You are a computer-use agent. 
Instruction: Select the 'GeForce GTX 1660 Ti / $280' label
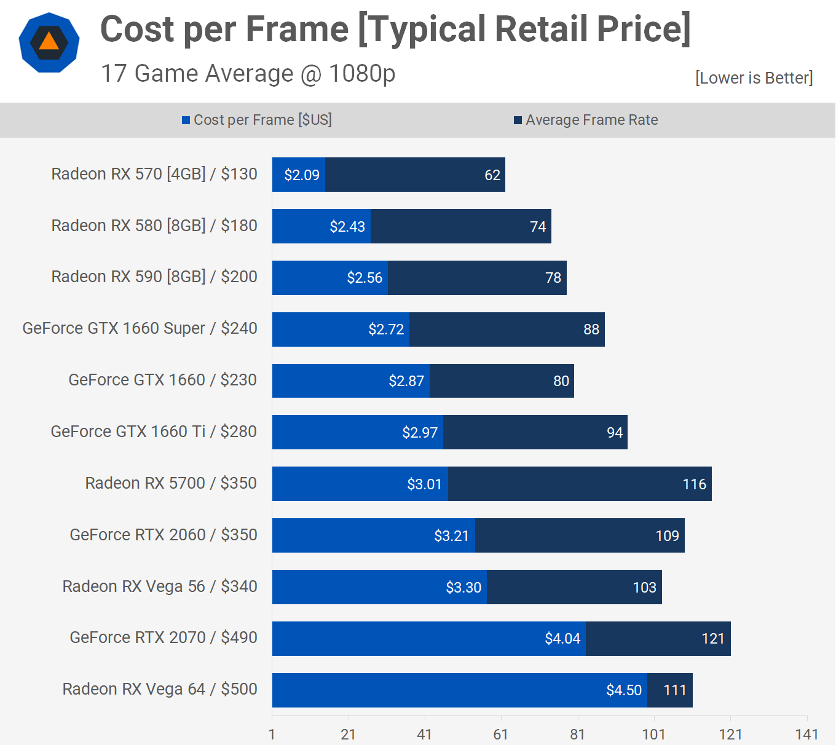click(154, 432)
